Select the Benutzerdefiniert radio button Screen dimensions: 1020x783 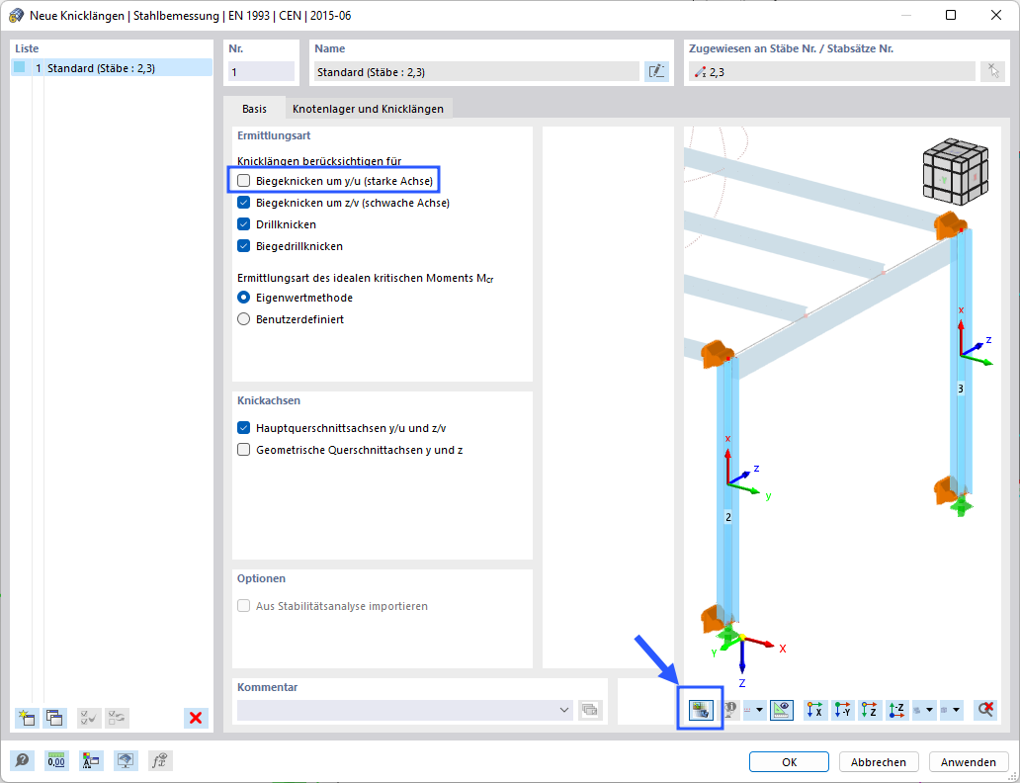click(x=243, y=319)
